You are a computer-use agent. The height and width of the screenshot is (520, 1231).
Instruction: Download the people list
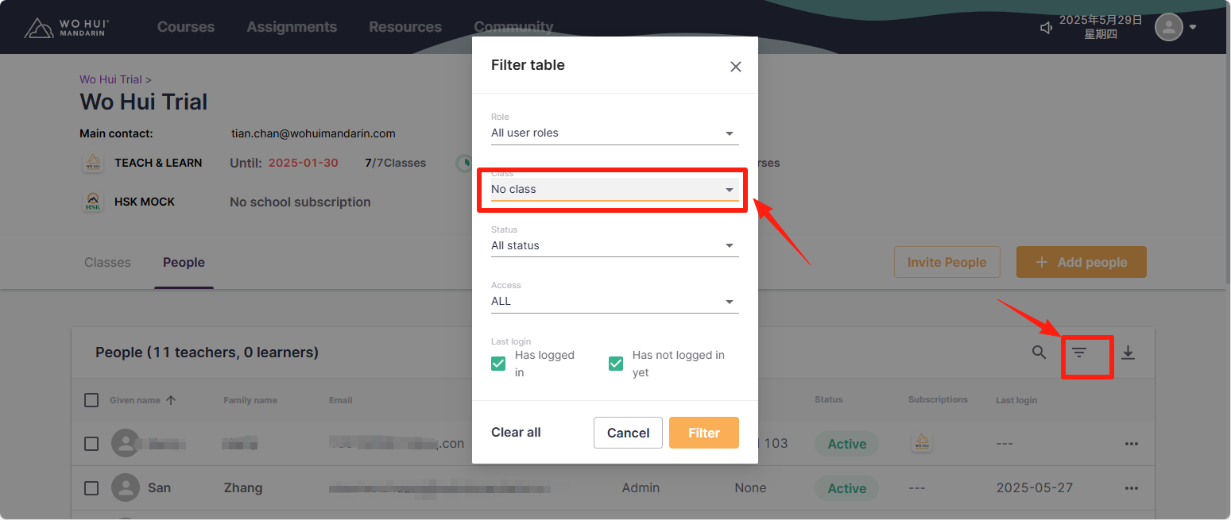(1128, 353)
